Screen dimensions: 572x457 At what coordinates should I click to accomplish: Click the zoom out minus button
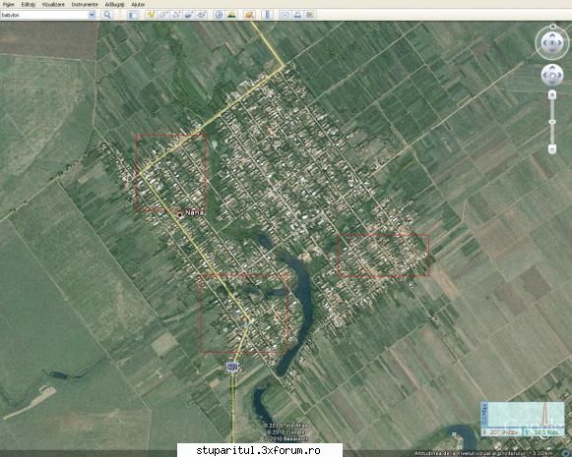[552, 149]
